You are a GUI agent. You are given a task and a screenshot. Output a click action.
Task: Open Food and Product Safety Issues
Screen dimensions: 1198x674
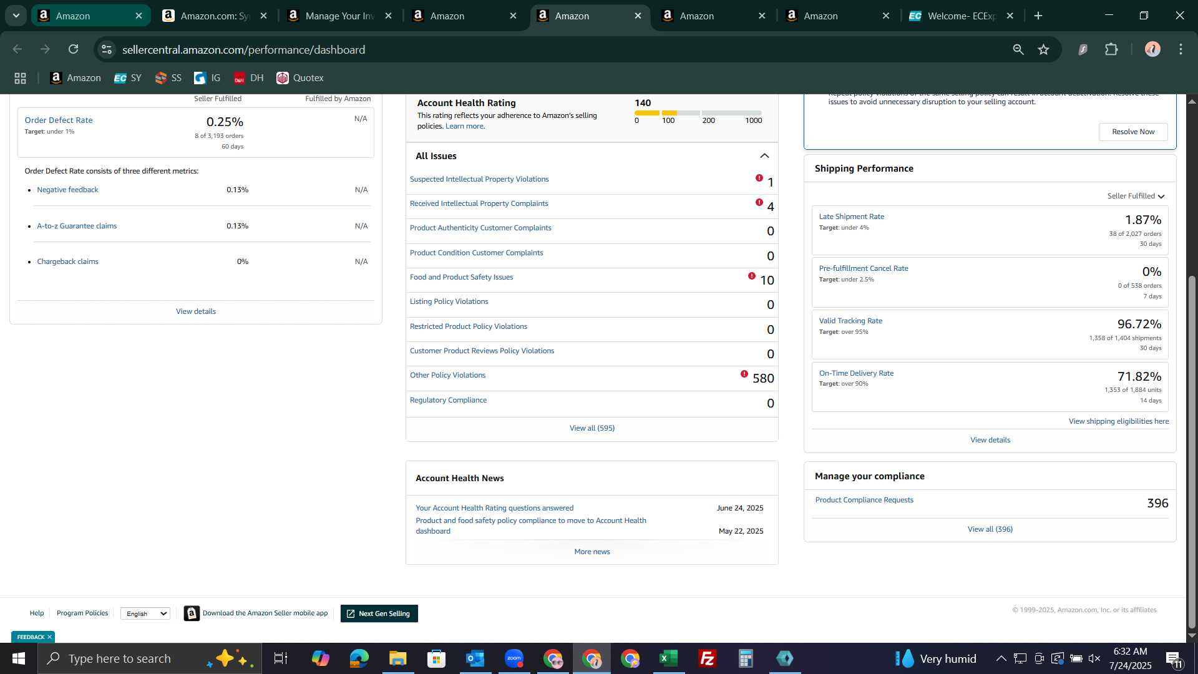(461, 277)
